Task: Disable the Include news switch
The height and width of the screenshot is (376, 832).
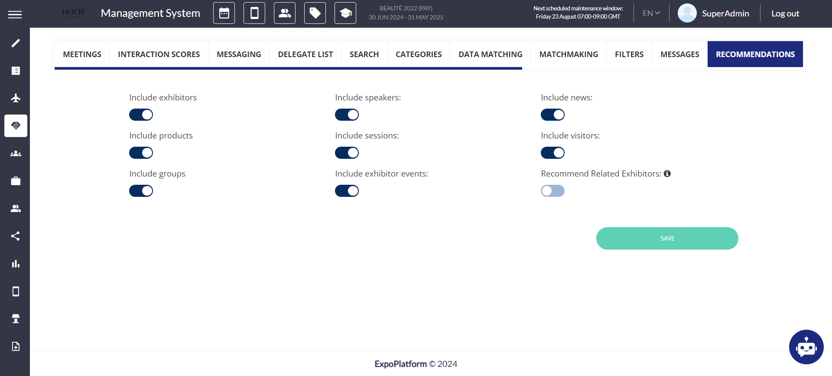Action: (x=553, y=115)
